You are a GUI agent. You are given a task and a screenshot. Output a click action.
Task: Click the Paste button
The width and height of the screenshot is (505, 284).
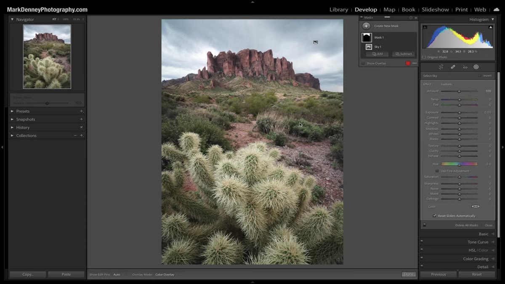pyautogui.click(x=66, y=274)
